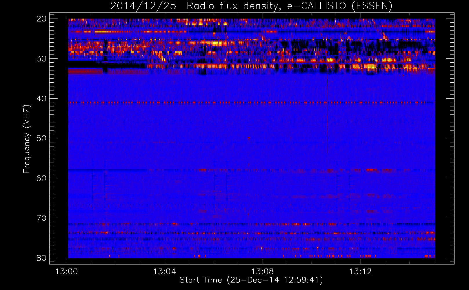
Task: Click the 20 frequency tick label
Action: click(42, 19)
